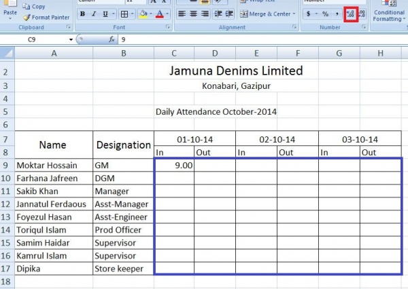This screenshot has height=289, width=408.
Task: Open the Paste options arrow
Action: click(10, 18)
